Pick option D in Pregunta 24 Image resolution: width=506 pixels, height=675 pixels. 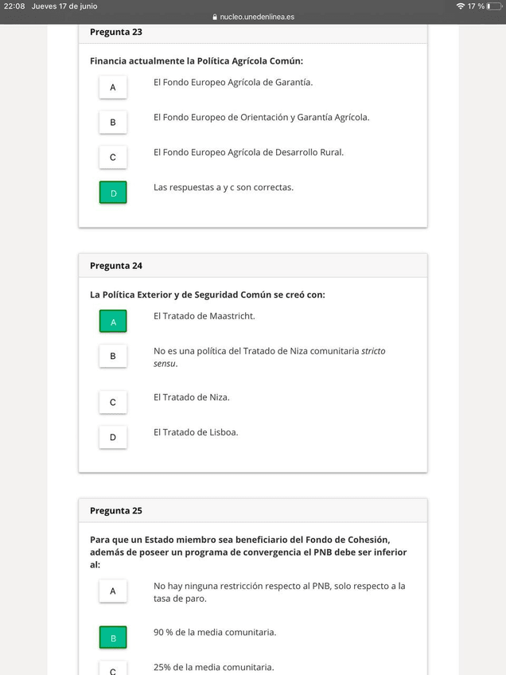113,437
